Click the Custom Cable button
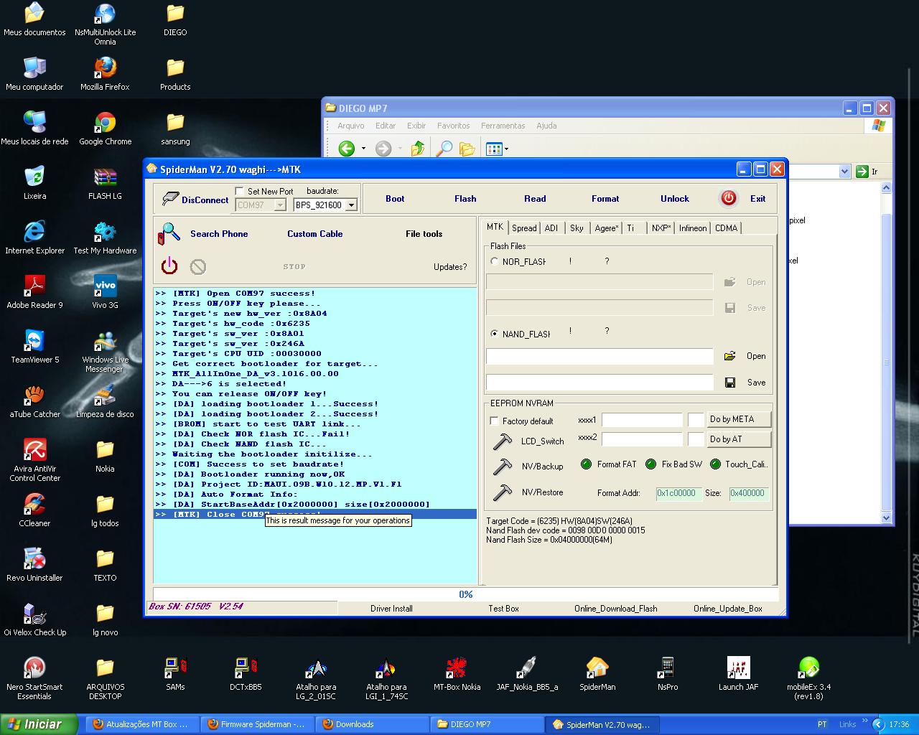919x735 pixels. [314, 234]
